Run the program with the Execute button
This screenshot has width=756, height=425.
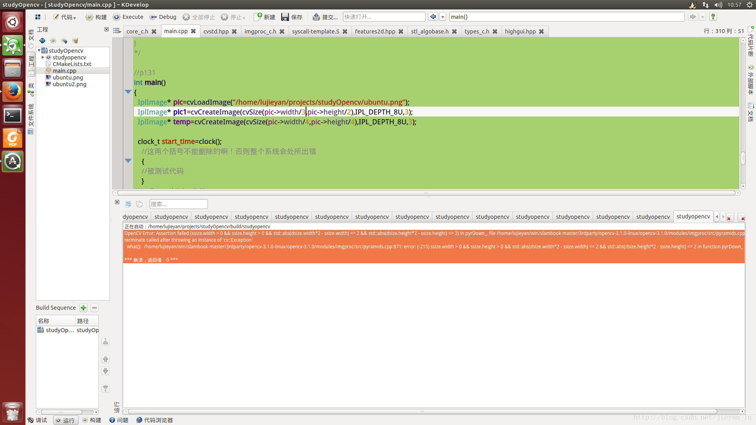tap(128, 17)
